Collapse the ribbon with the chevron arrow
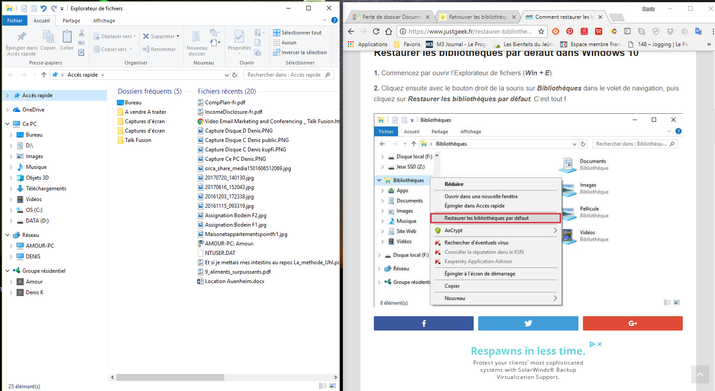This screenshot has height=391, width=715. point(325,20)
